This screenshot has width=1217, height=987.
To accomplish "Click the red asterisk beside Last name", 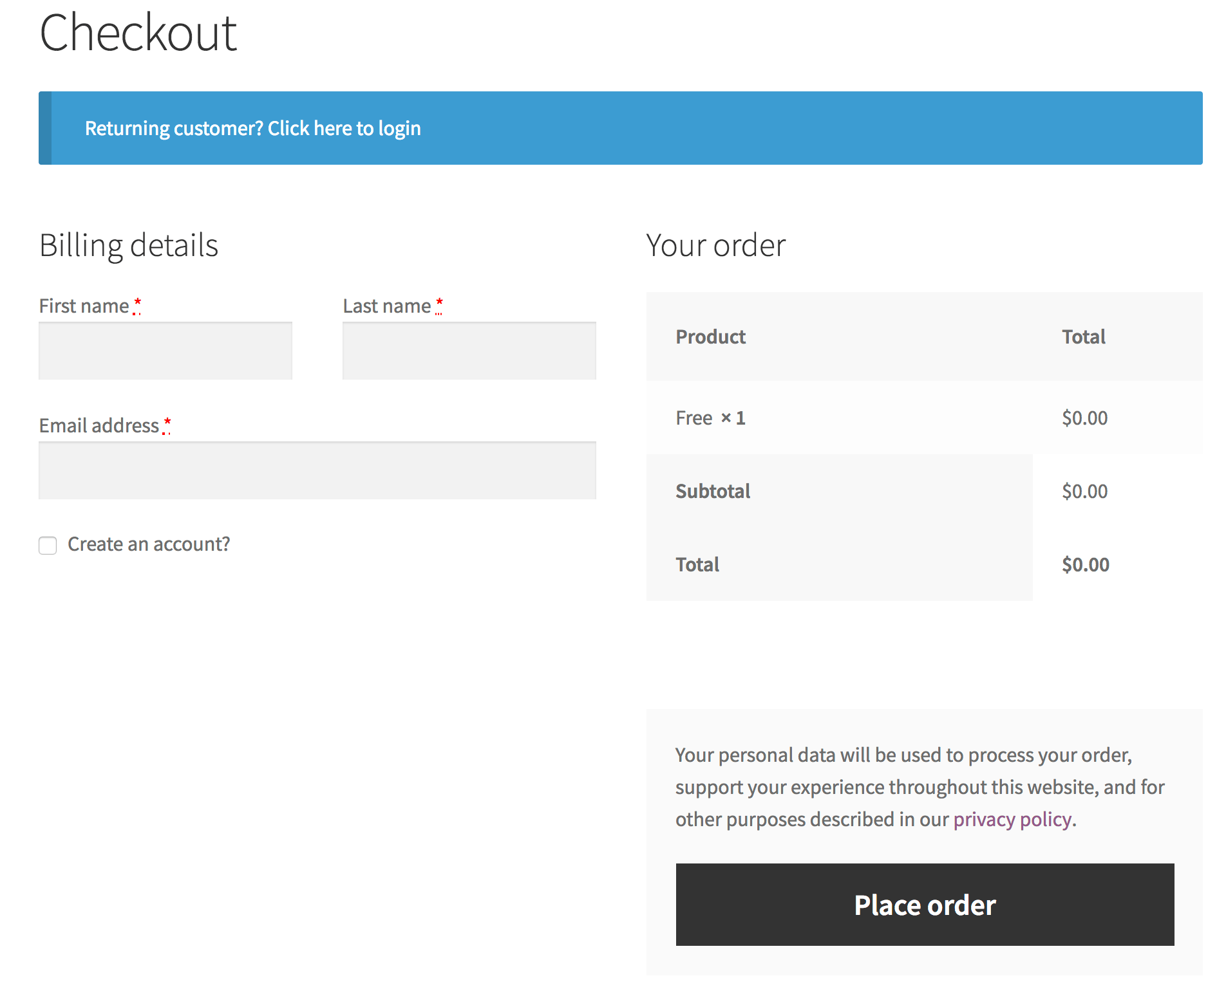I will point(439,304).
